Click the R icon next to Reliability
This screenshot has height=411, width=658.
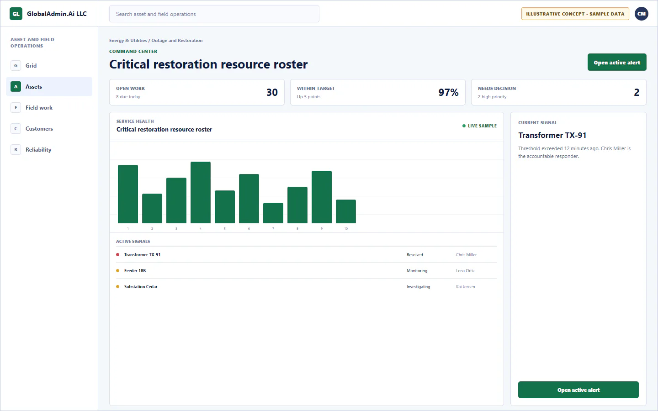[16, 149]
